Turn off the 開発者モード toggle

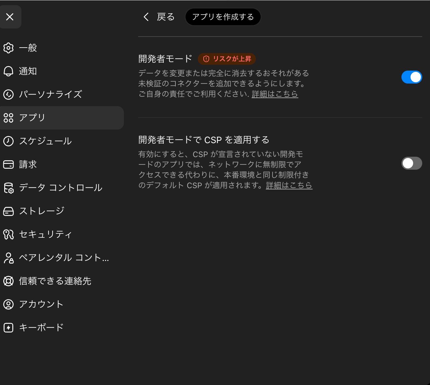coord(412,77)
